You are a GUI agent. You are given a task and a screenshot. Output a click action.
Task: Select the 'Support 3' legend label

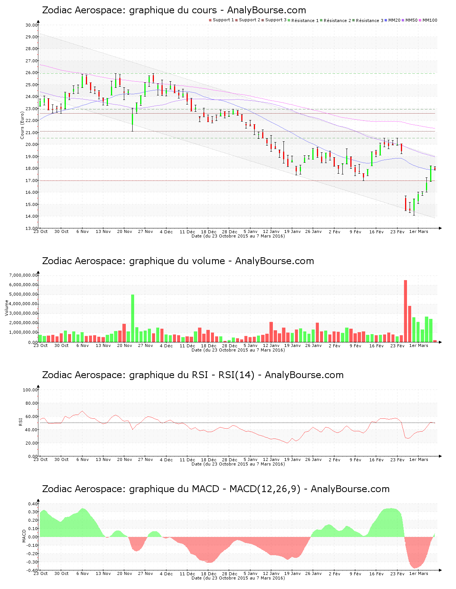(x=276, y=20)
